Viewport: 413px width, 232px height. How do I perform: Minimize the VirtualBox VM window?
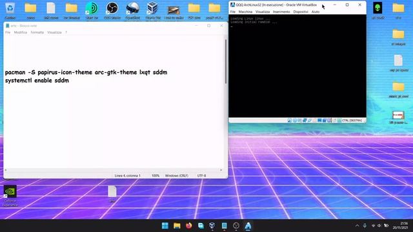pos(334,5)
